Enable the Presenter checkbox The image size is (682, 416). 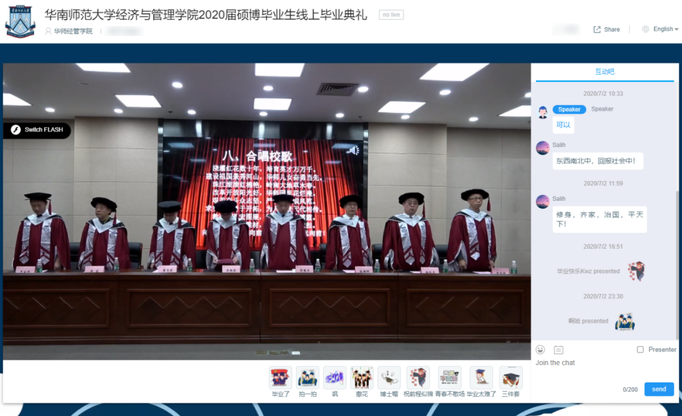[x=640, y=350]
